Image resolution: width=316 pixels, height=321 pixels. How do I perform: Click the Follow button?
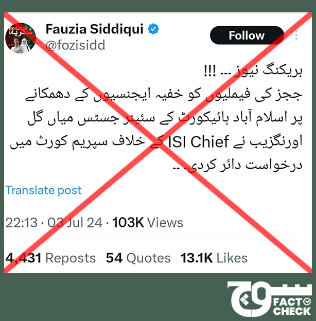pyautogui.click(x=247, y=35)
